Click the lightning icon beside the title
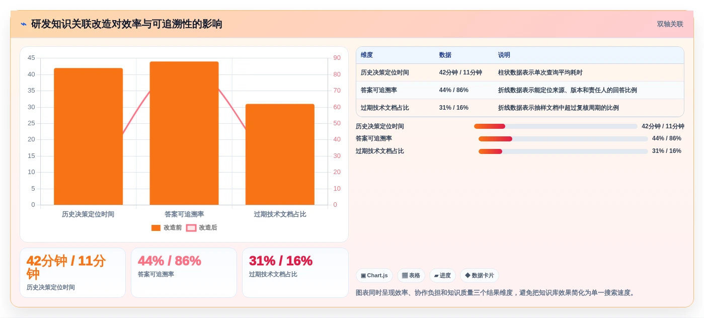 (x=24, y=24)
